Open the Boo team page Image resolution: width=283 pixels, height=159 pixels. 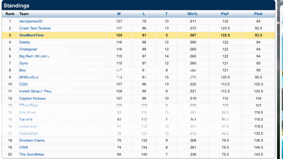(x=22, y=70)
